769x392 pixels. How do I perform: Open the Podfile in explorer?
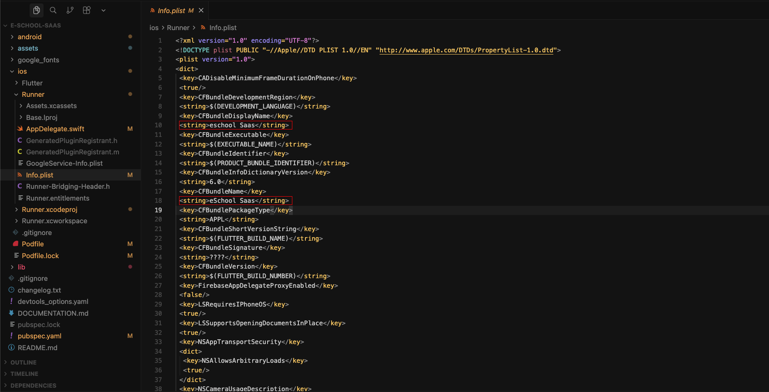tap(33, 244)
